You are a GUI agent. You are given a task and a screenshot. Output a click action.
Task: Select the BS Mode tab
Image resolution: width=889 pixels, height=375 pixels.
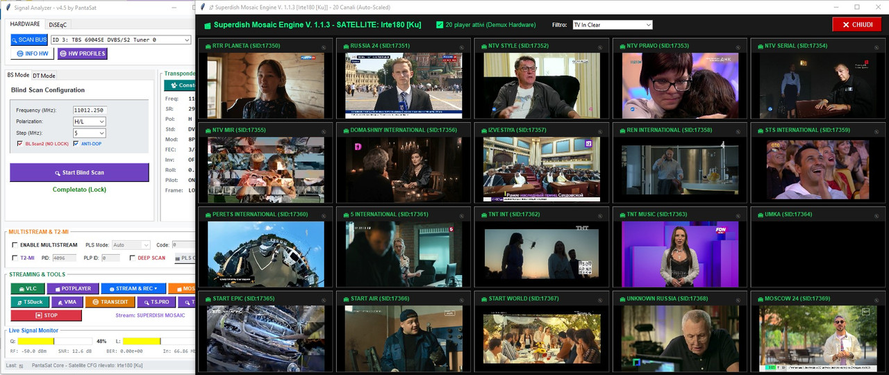tap(18, 75)
